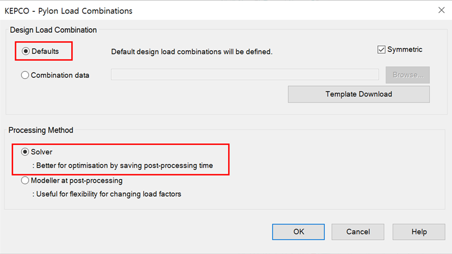Open Help for pylon load combinations

(419, 231)
